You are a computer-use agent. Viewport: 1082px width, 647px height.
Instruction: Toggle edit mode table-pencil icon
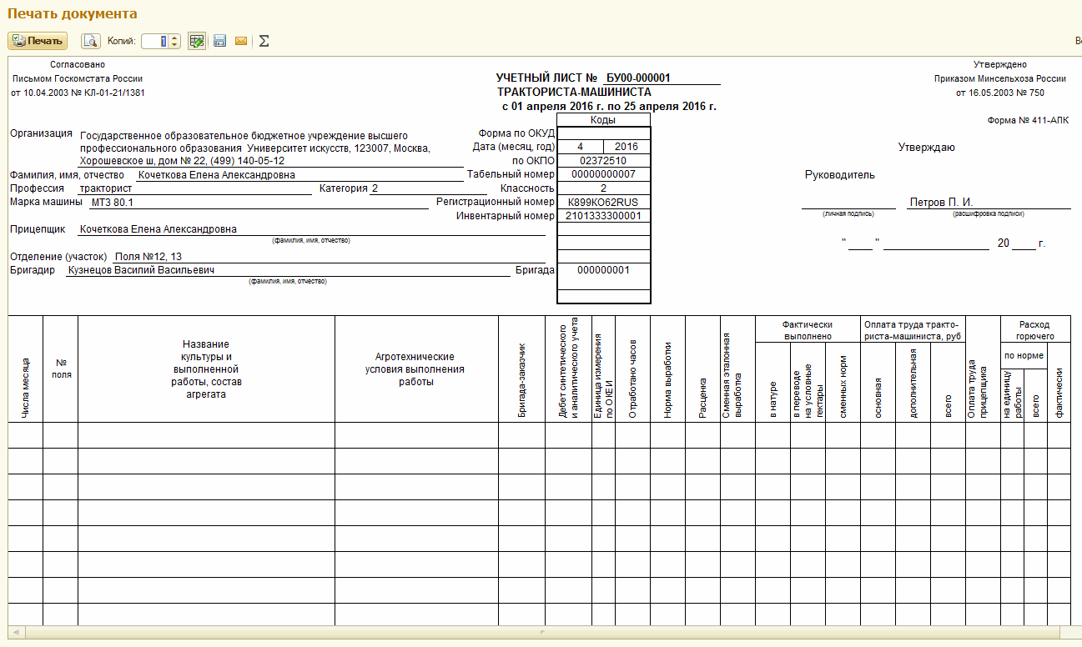197,41
